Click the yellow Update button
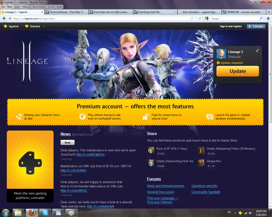272x217 pixels. pos(238,71)
